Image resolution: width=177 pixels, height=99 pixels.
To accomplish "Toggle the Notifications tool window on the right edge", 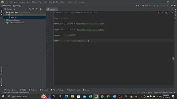I will (176, 14).
